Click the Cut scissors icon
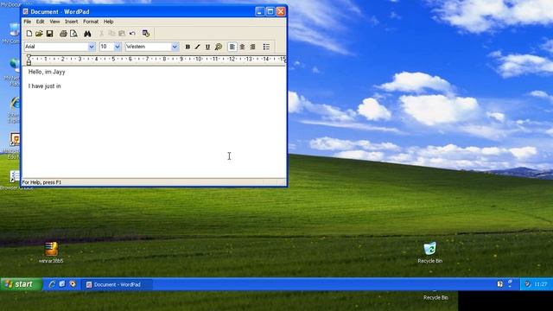The width and height of the screenshot is (553, 311). (102, 34)
